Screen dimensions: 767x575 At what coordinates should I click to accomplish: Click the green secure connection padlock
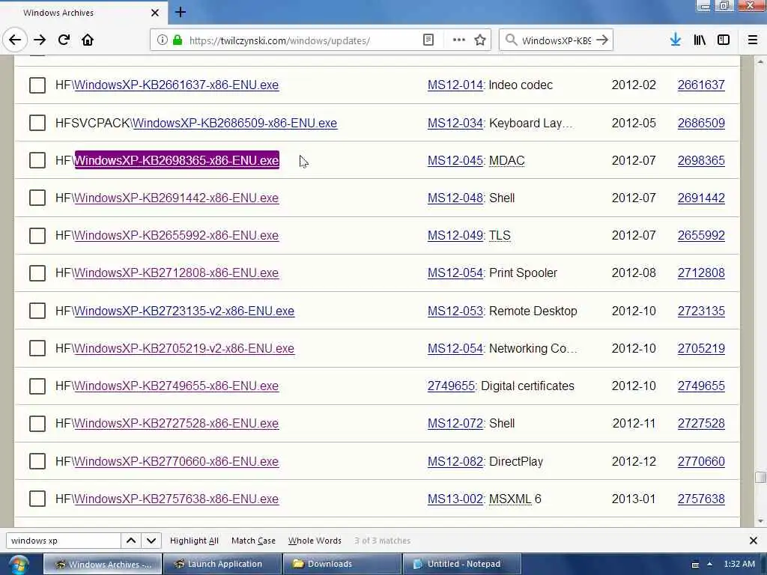178,40
